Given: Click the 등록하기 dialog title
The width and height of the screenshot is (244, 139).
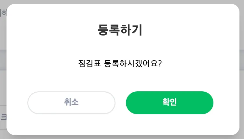Looking at the screenshot, I should pos(120,30).
